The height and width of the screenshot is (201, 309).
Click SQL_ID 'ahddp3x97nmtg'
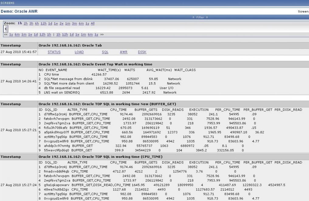(x=57, y=146)
